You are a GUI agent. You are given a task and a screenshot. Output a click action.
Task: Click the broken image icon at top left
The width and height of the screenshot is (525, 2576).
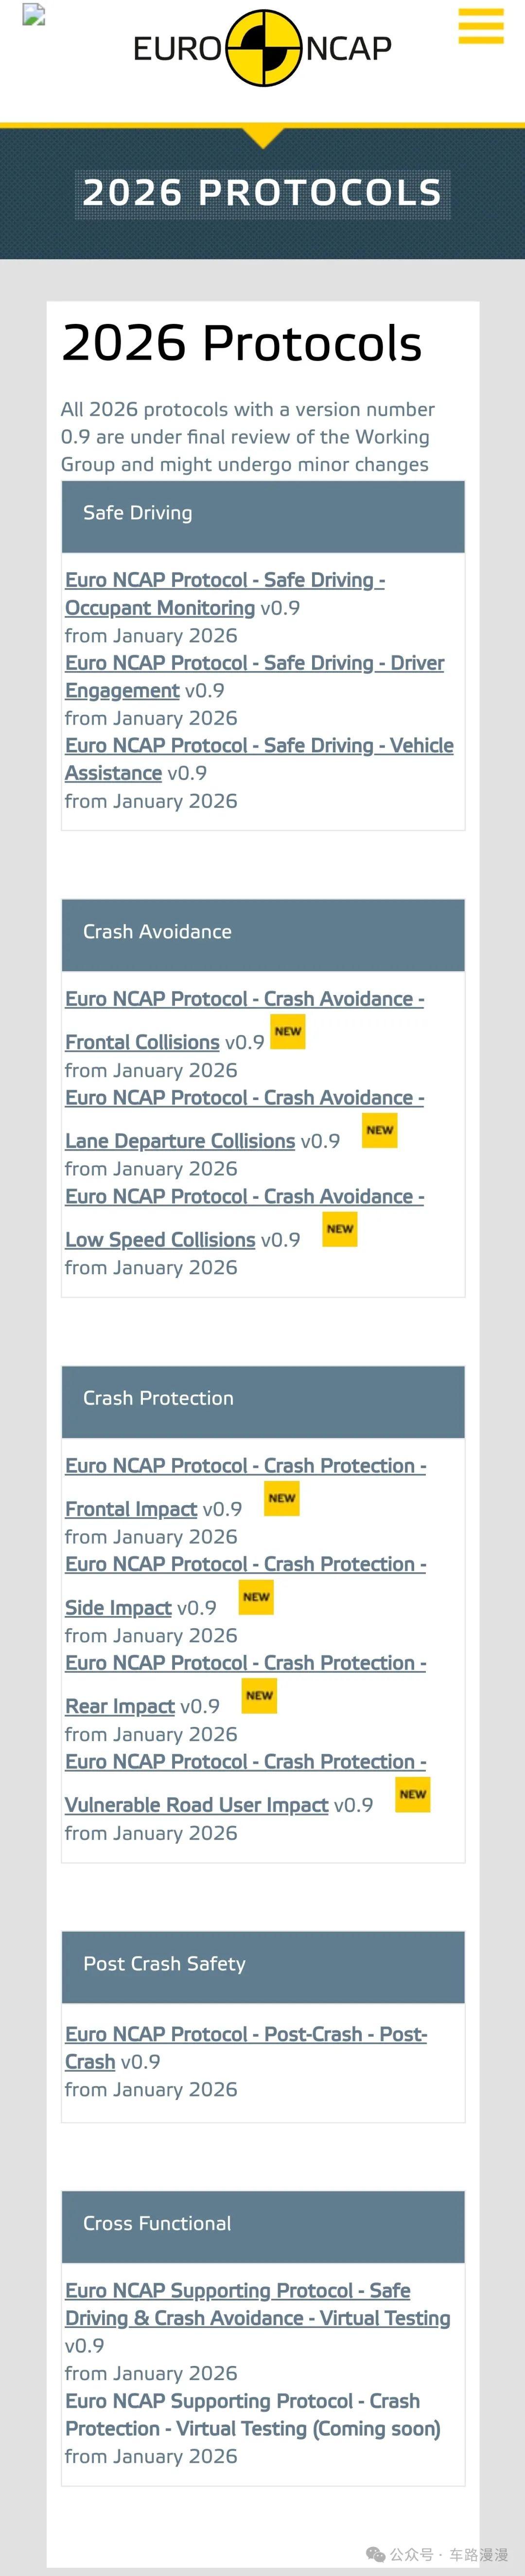pyautogui.click(x=34, y=15)
